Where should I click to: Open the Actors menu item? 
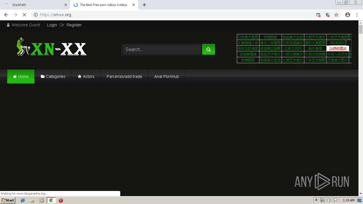point(86,76)
